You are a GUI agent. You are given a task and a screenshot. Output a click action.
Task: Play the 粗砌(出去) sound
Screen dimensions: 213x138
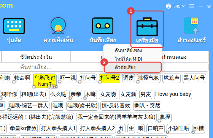33,94
